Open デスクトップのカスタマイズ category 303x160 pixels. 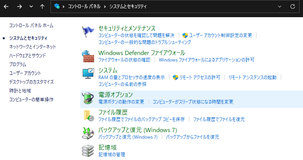pyautogui.click(x=31, y=82)
